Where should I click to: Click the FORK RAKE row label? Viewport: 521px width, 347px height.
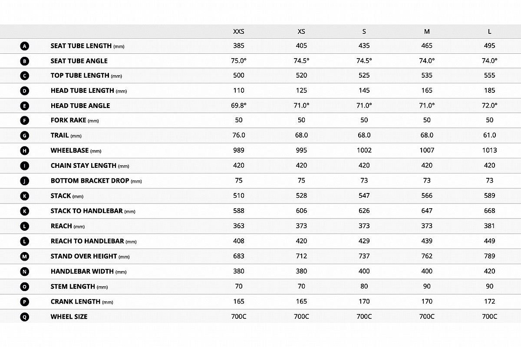[x=75, y=121]
